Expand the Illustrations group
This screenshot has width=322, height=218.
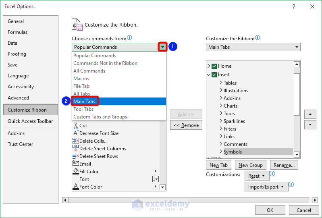[x=221, y=90]
